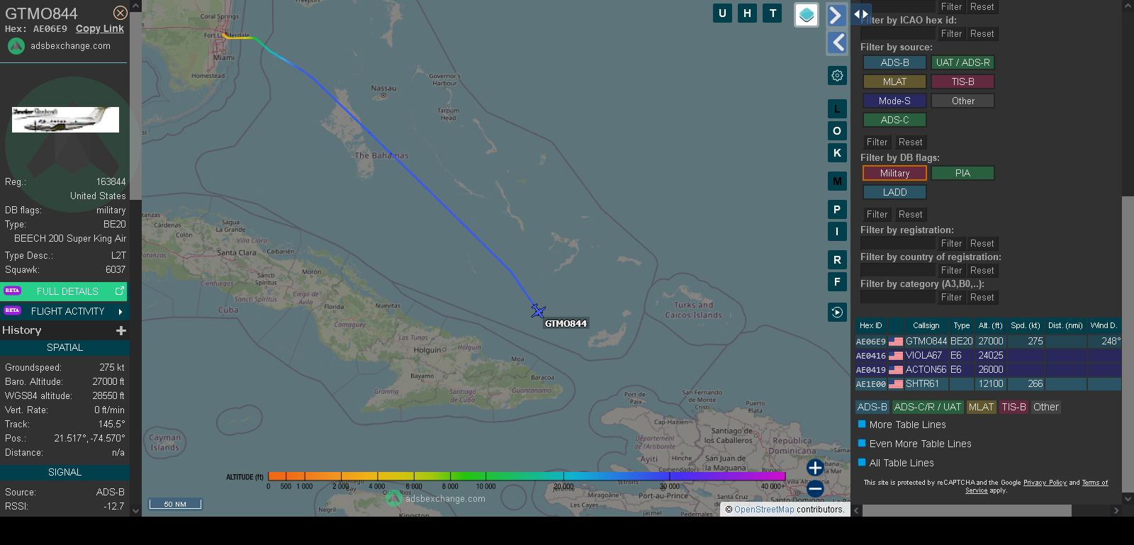Toggle the ADS-C source filter

coord(894,120)
